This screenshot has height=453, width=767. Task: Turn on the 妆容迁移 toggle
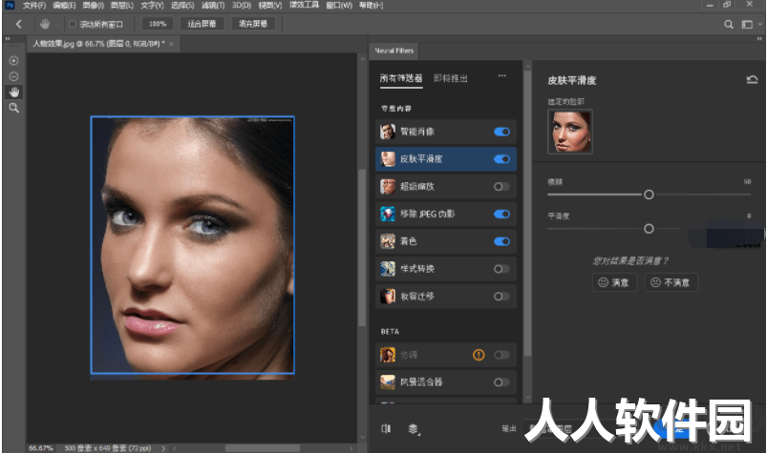(x=501, y=297)
